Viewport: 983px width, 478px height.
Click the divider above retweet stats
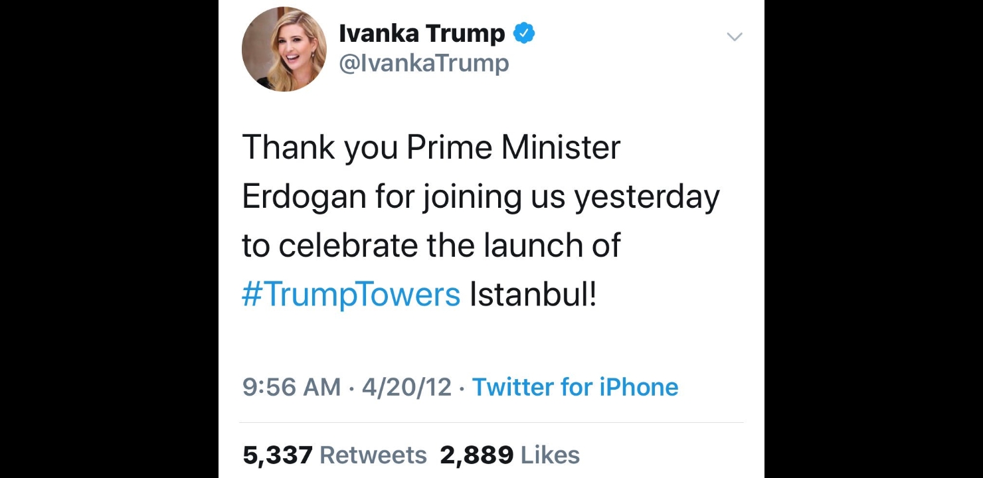tap(492, 420)
